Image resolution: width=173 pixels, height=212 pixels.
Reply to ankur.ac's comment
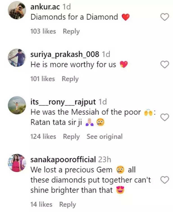pyautogui.click(x=71, y=32)
